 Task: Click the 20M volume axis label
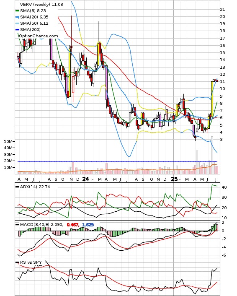click(x=8, y=161)
